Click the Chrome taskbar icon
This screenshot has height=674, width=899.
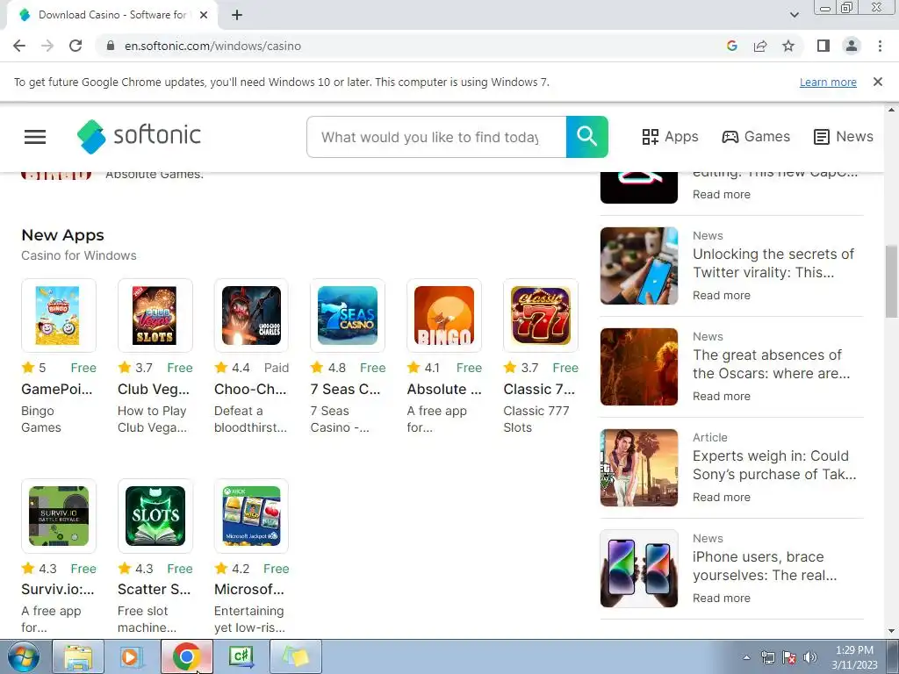pyautogui.click(x=186, y=656)
